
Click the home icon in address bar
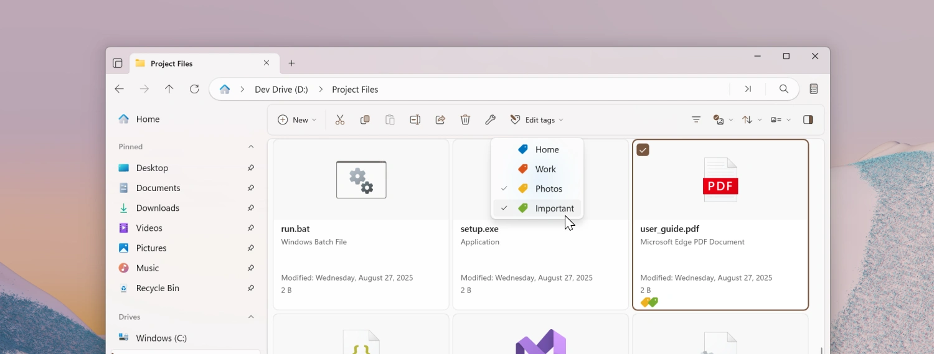coord(225,90)
